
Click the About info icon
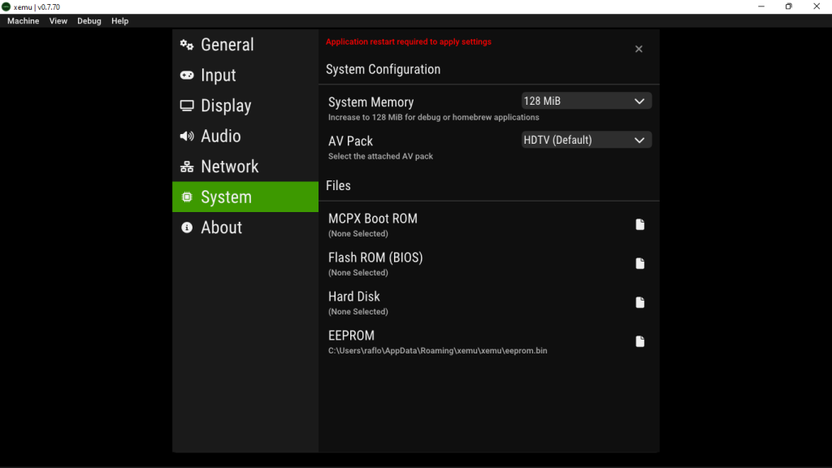(x=187, y=227)
